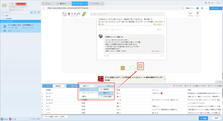Remove the すぐにお届けします task with its X
Screen dimensions: 223x121
point(38,25)
